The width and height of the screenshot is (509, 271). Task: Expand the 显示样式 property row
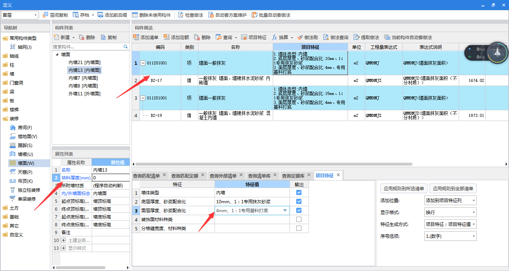[x=63, y=248]
